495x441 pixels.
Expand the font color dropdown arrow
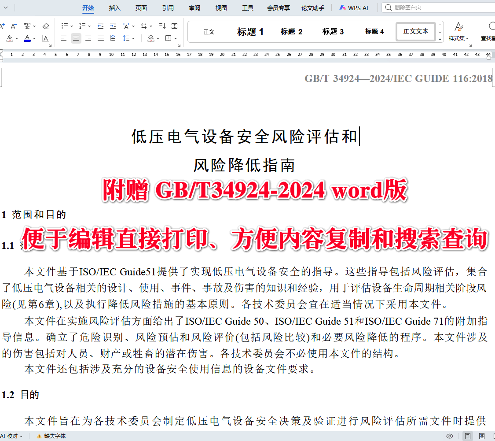tap(34, 39)
